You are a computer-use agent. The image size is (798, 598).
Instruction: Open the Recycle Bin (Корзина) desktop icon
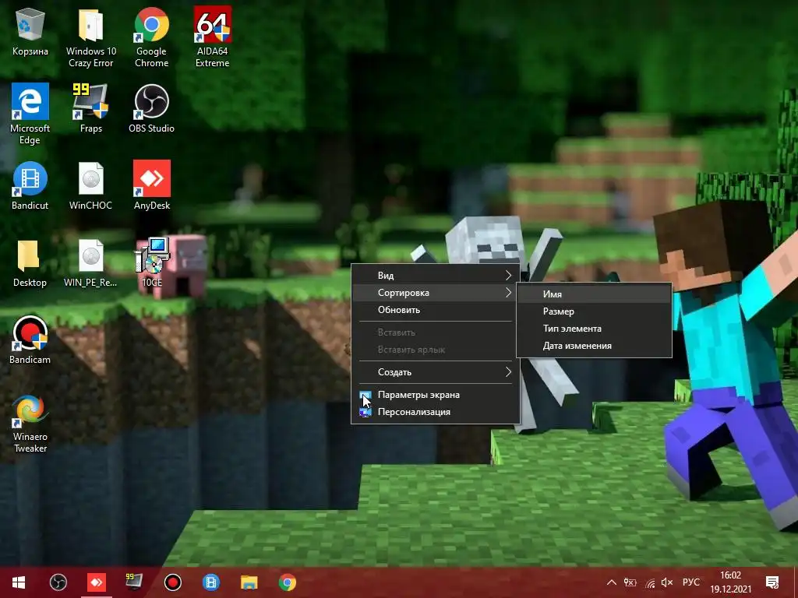30,31
